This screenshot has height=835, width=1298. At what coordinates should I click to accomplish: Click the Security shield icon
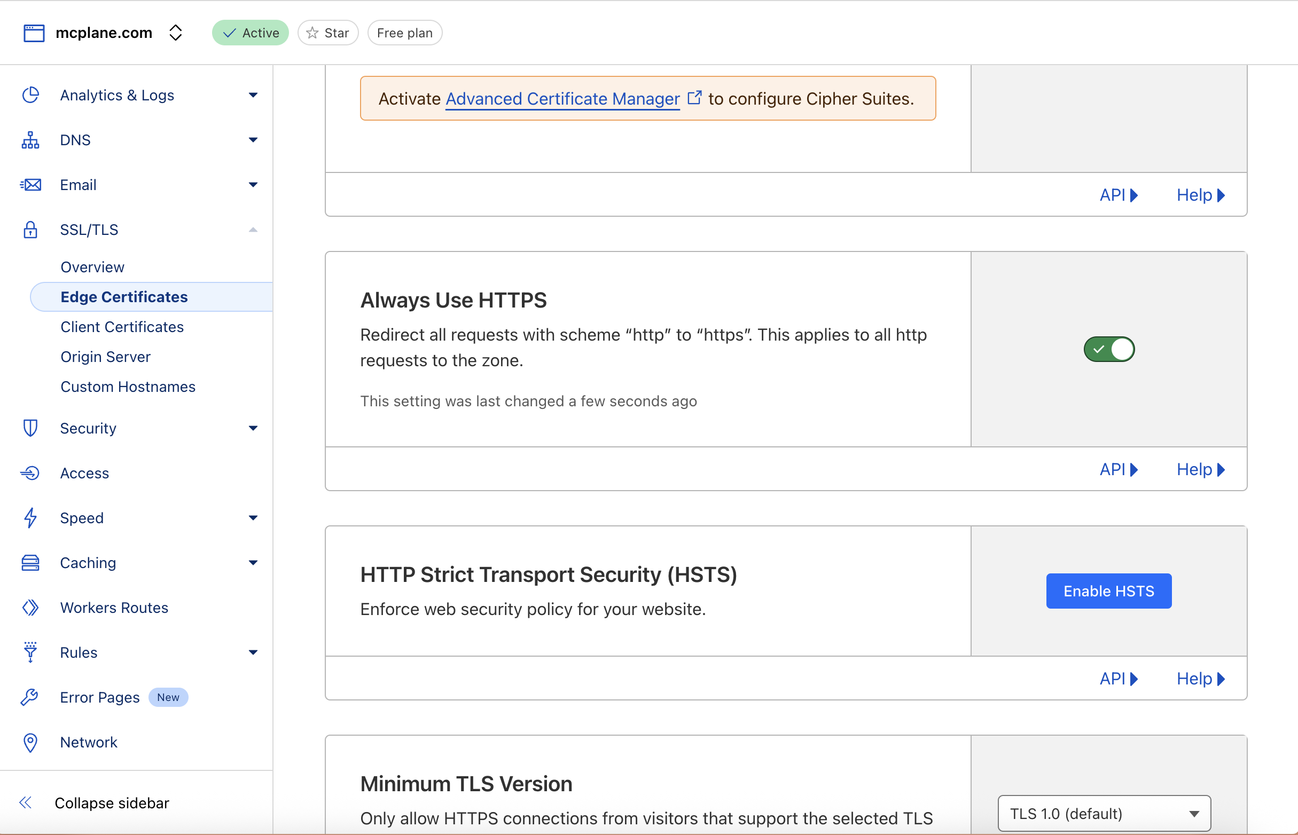(30, 428)
